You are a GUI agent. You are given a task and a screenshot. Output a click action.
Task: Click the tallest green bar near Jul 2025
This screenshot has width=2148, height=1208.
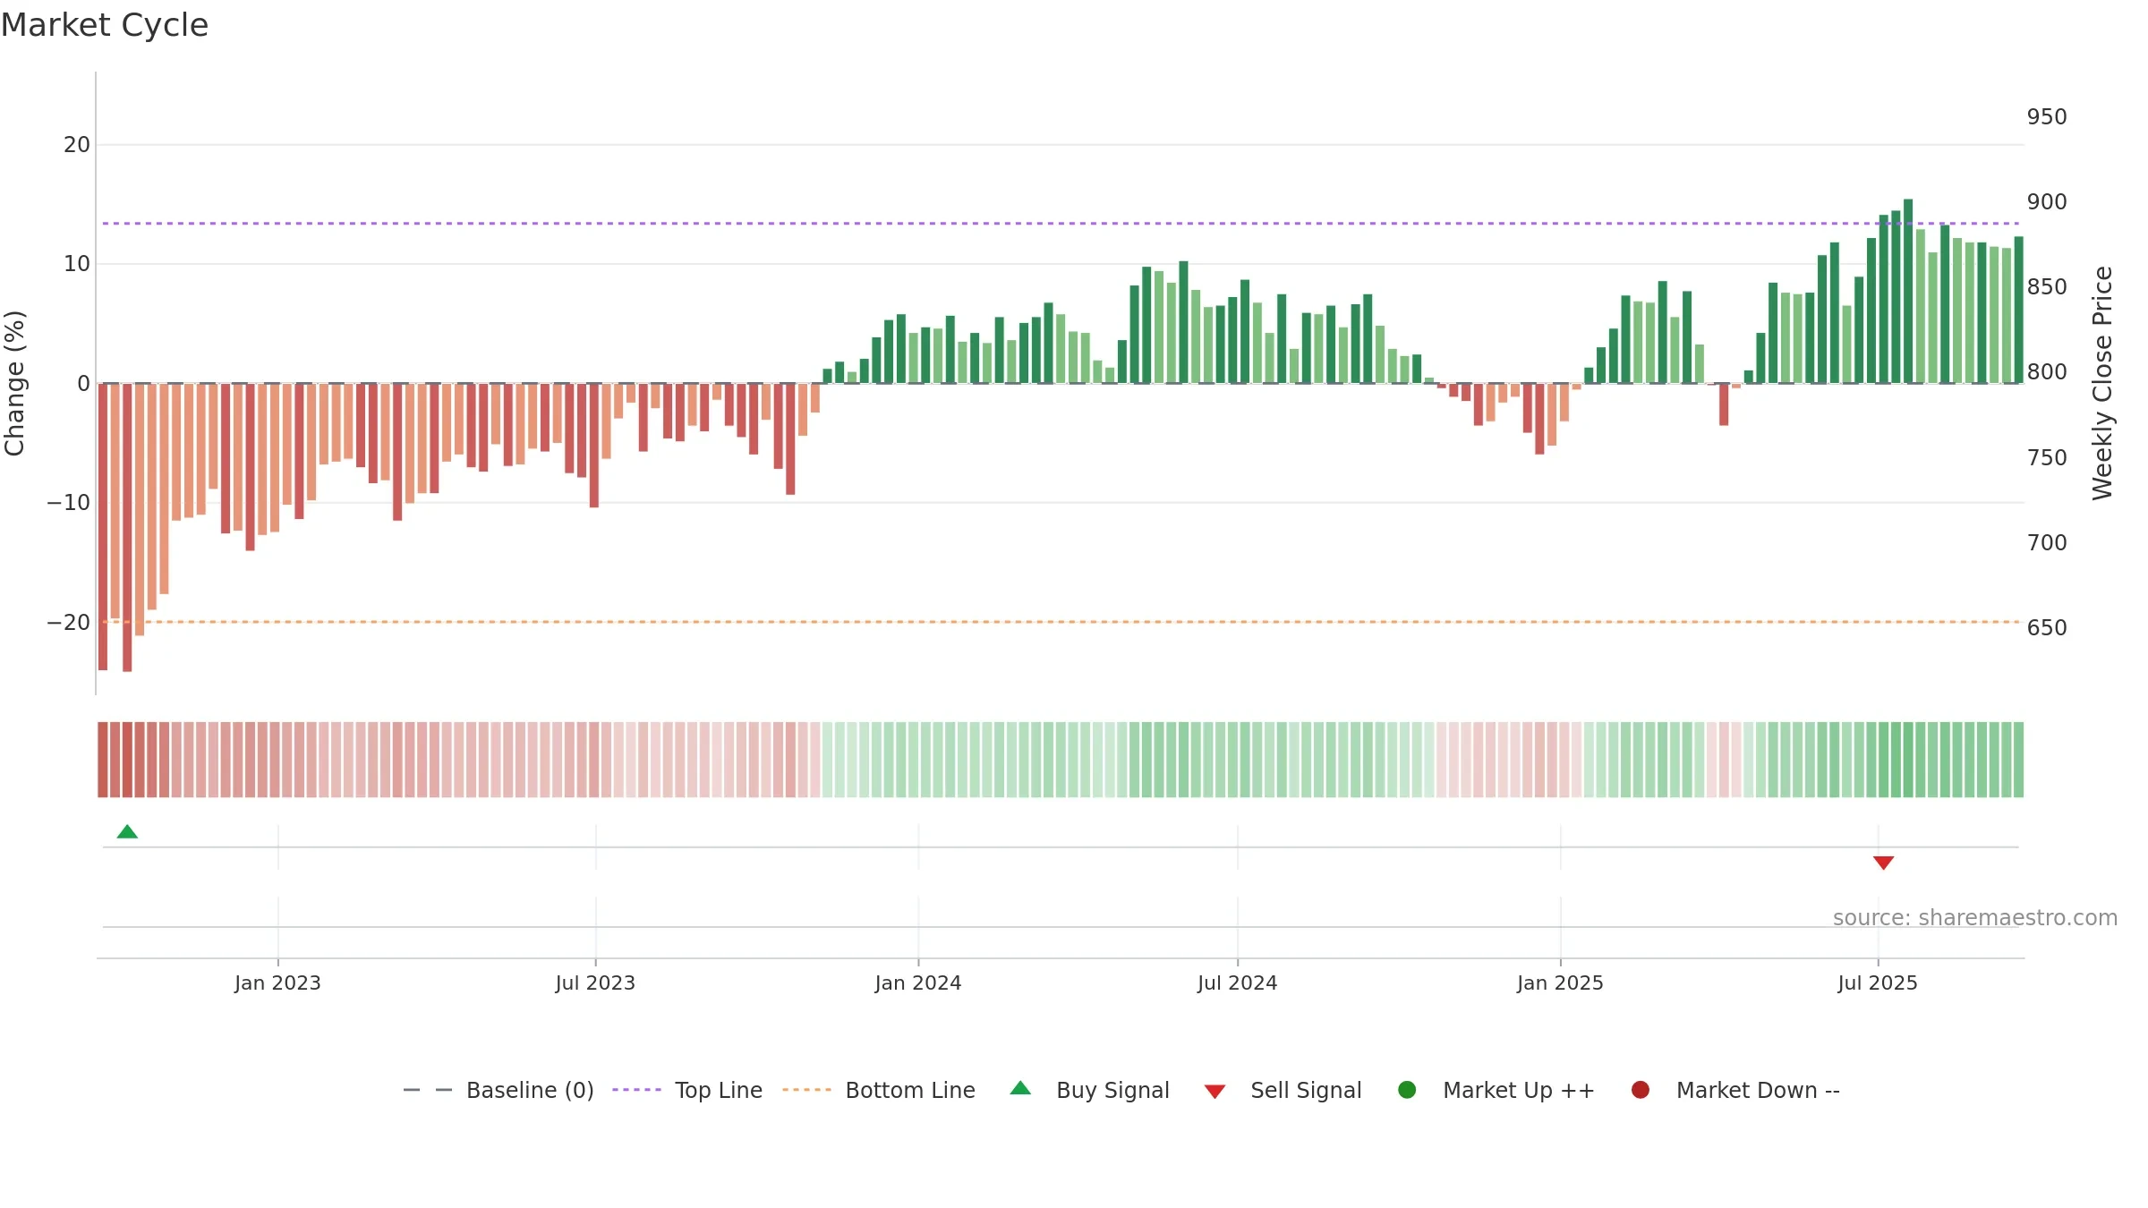tap(1908, 291)
